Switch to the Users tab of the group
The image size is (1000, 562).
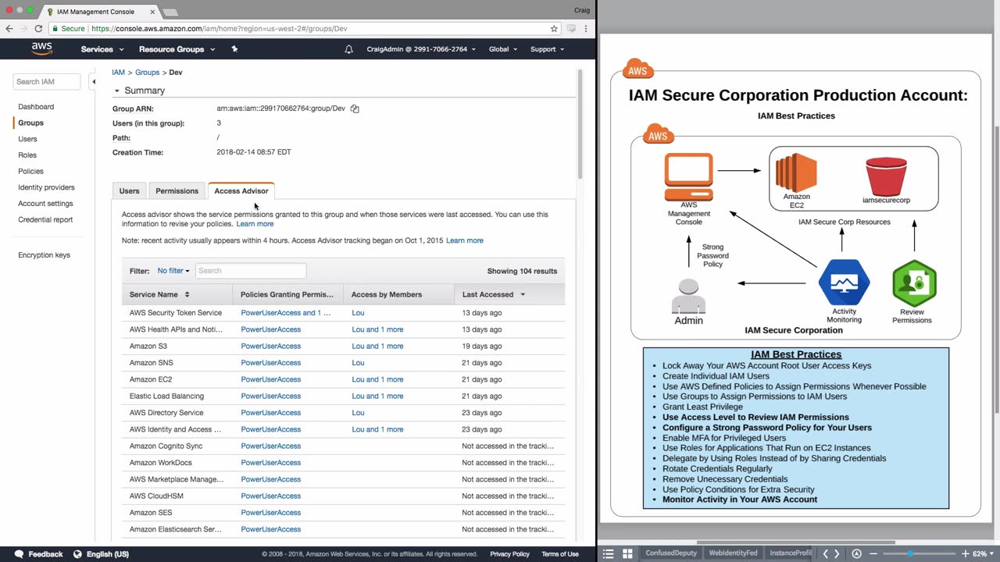(x=129, y=191)
